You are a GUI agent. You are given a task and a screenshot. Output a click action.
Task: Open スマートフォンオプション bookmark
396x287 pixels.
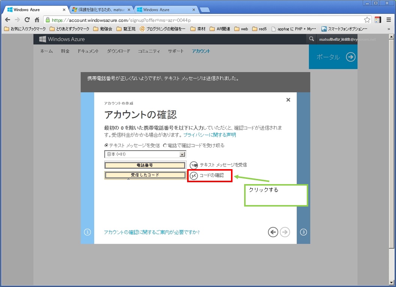click(345, 29)
